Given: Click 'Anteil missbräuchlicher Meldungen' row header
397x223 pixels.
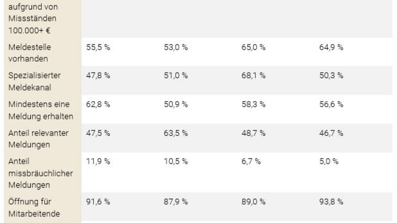Looking at the screenshot, I should point(41,173).
